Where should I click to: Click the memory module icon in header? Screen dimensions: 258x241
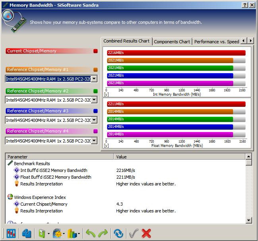click(x=14, y=21)
